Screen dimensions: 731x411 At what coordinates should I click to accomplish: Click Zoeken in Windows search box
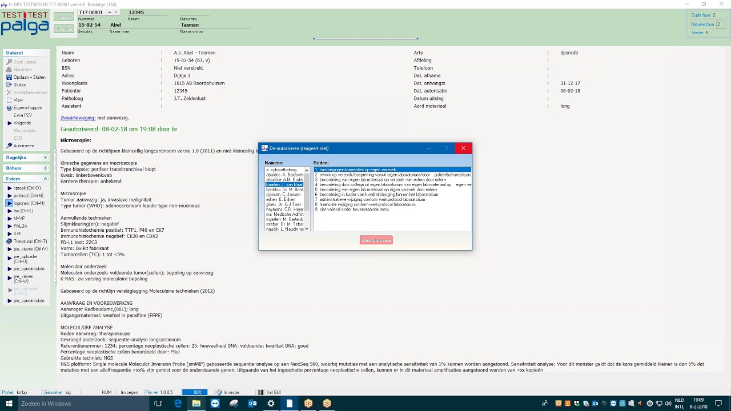(x=83, y=404)
